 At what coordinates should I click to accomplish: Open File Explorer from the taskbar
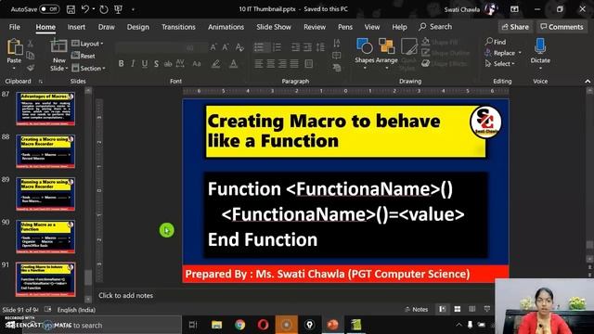click(x=216, y=325)
